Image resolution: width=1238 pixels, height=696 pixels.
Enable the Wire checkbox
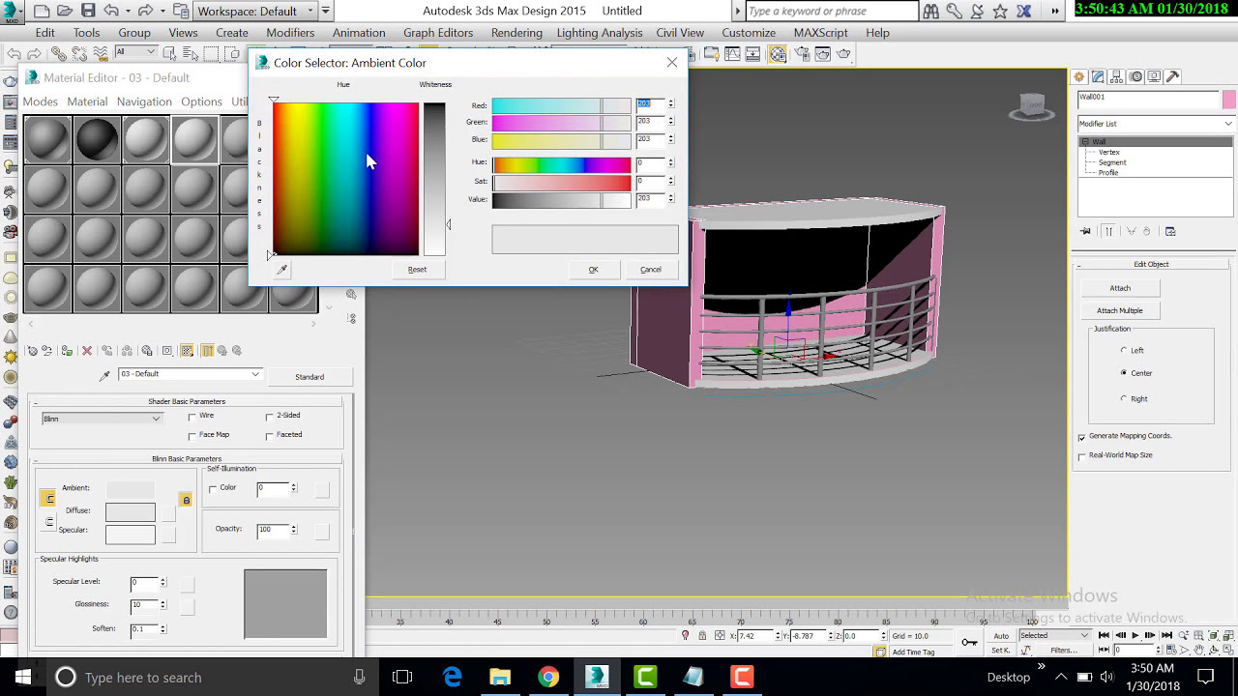pos(192,417)
